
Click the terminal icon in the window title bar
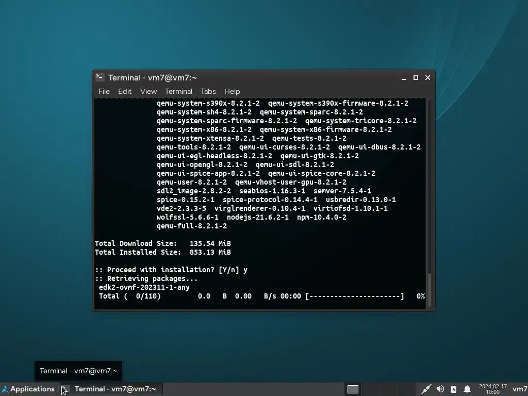(100, 77)
